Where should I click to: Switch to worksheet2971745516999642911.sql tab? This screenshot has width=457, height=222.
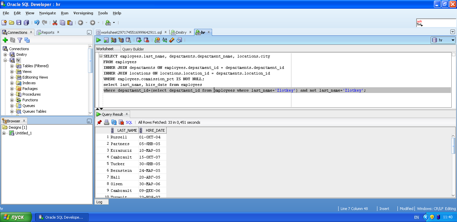point(131,32)
